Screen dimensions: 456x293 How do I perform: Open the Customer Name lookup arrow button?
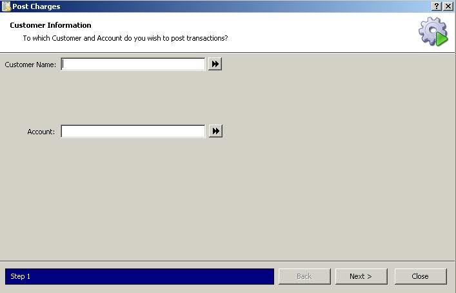tap(215, 64)
